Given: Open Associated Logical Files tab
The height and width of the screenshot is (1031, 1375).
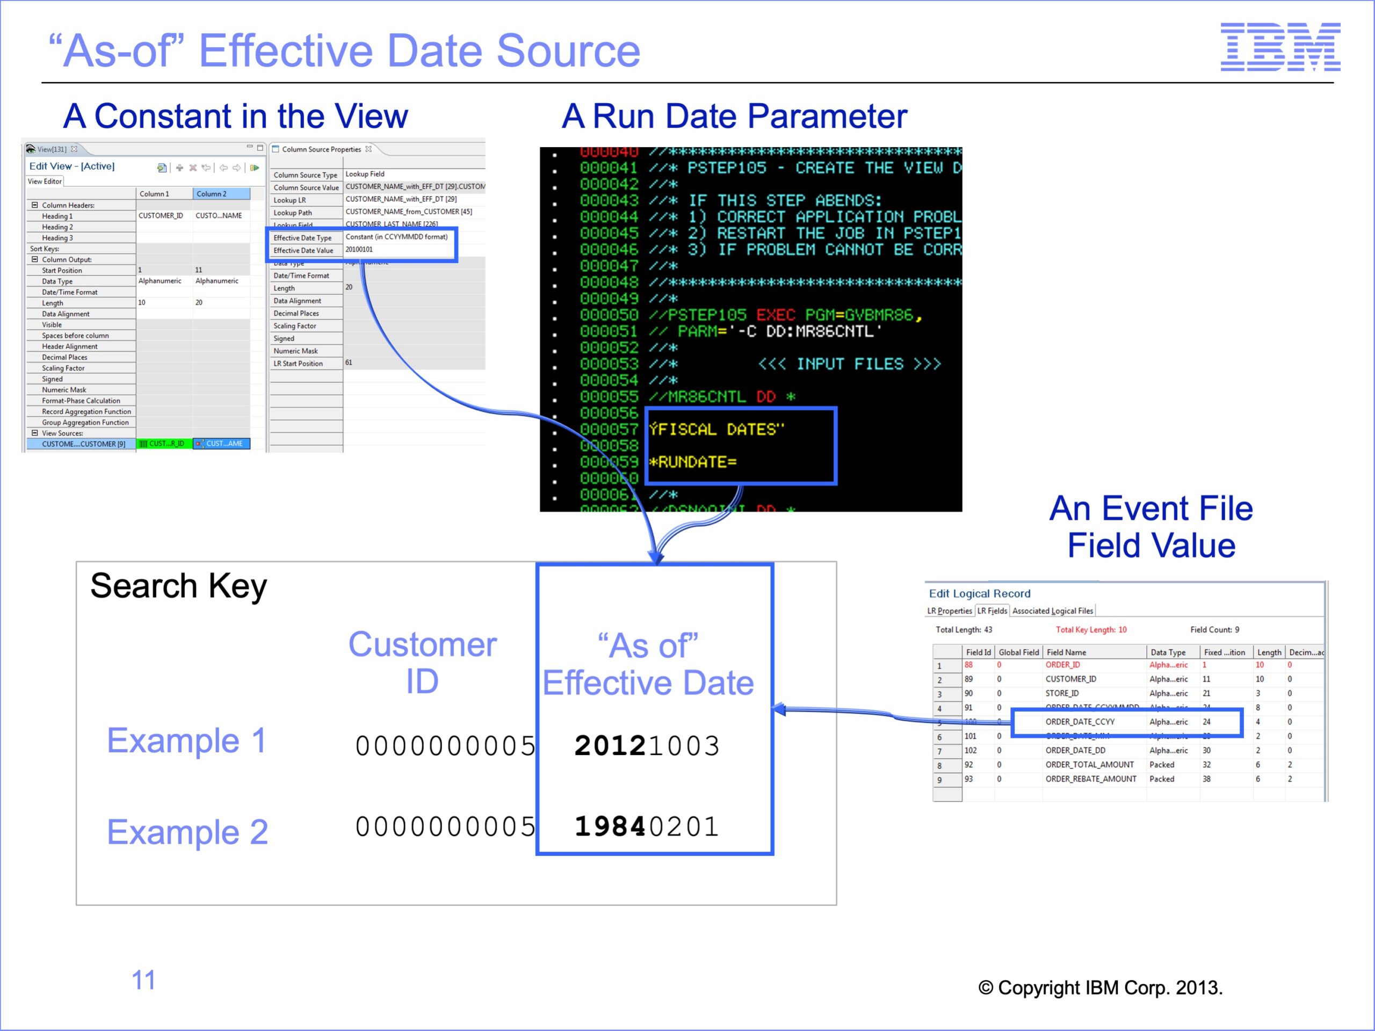Looking at the screenshot, I should tap(1052, 611).
